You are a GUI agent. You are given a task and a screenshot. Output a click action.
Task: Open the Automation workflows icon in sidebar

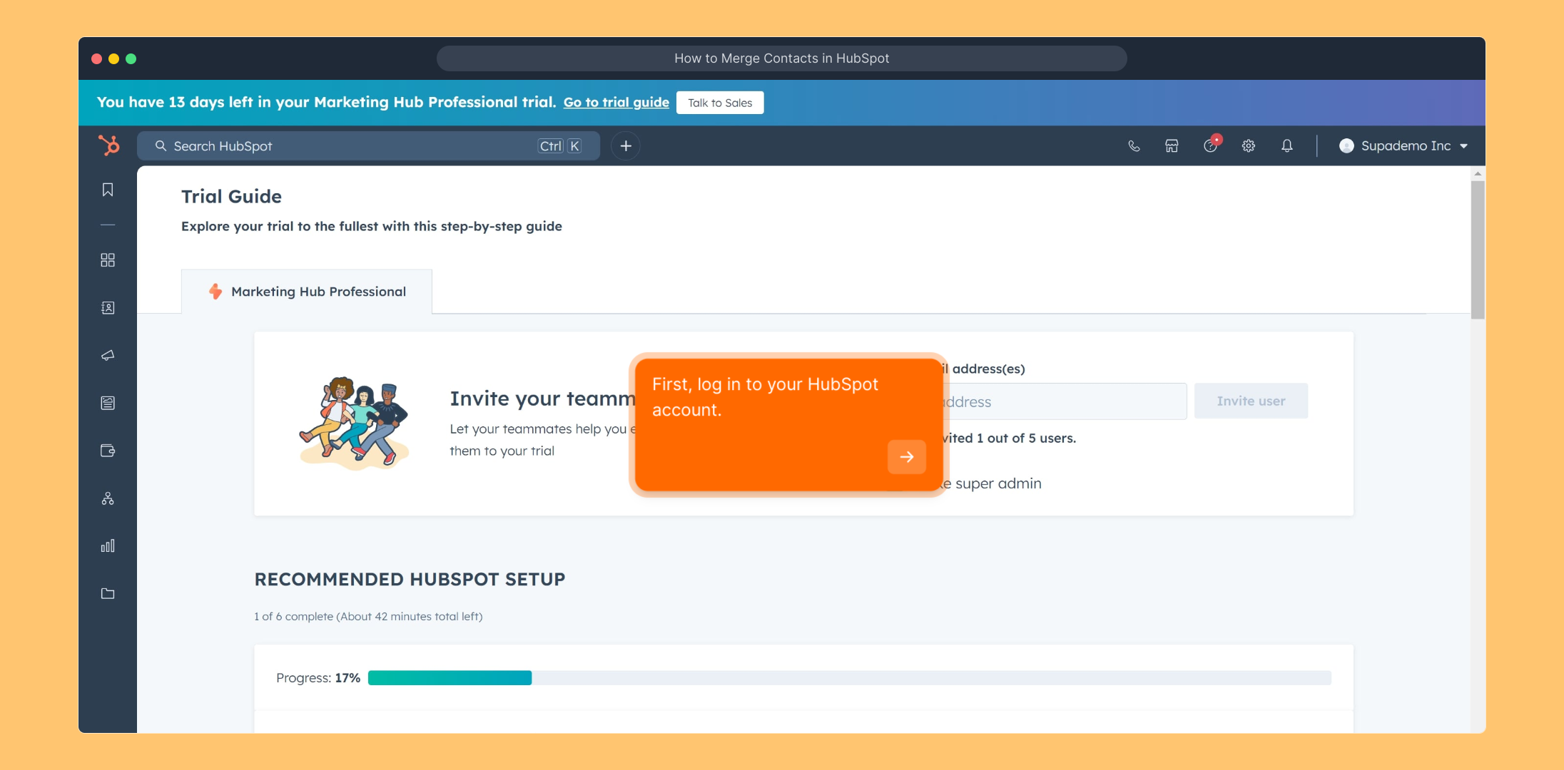pos(108,498)
